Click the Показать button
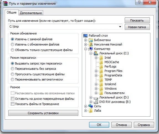Screen dimensions: 159x134 tap(137, 20)
